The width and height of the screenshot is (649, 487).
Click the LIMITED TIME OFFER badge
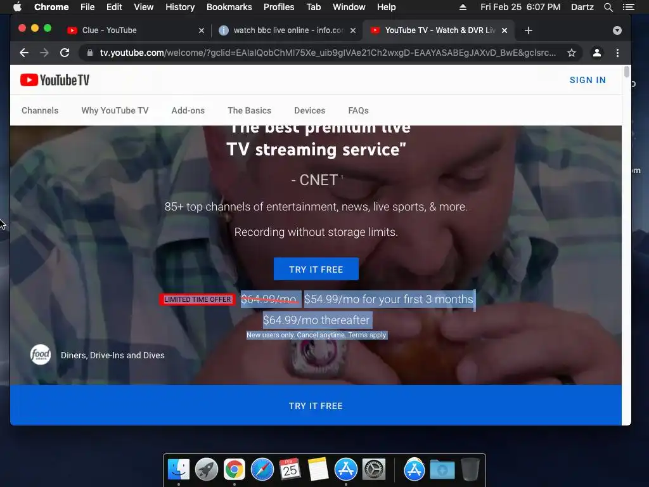click(x=198, y=299)
